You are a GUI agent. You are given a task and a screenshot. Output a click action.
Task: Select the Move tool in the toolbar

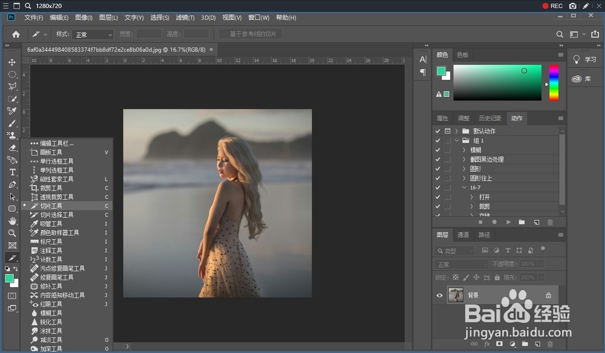click(12, 62)
